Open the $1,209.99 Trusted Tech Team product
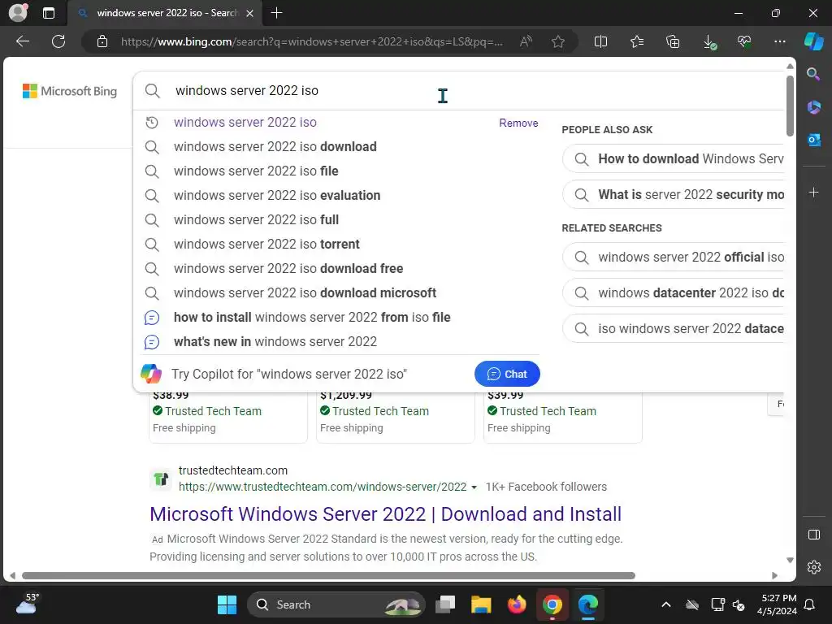Viewport: 832px width, 624px height. point(396,417)
